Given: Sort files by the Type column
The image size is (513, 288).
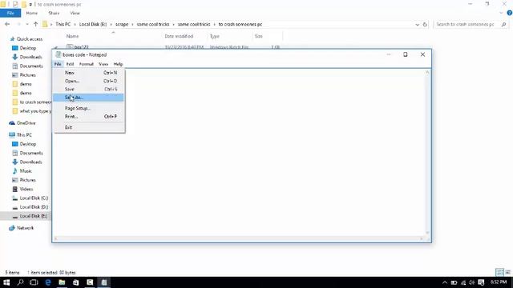Looking at the screenshot, I should tap(215, 36).
